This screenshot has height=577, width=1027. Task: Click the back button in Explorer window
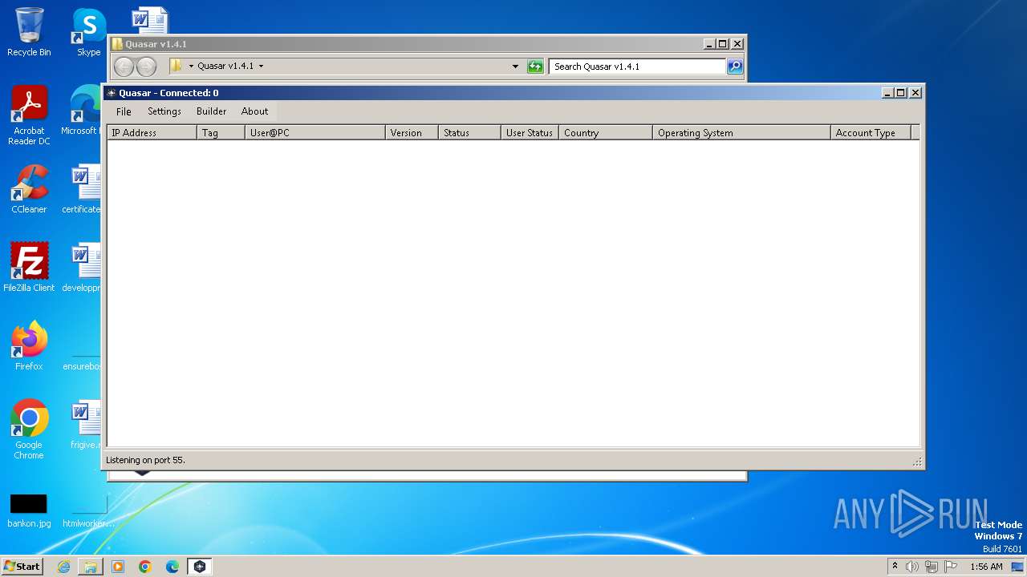pos(124,67)
